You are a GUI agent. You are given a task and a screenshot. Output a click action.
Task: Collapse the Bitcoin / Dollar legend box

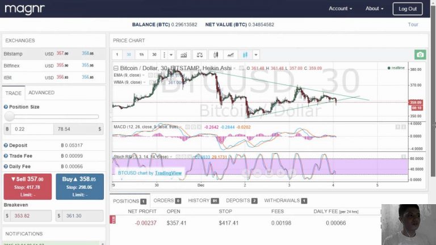pos(116,68)
